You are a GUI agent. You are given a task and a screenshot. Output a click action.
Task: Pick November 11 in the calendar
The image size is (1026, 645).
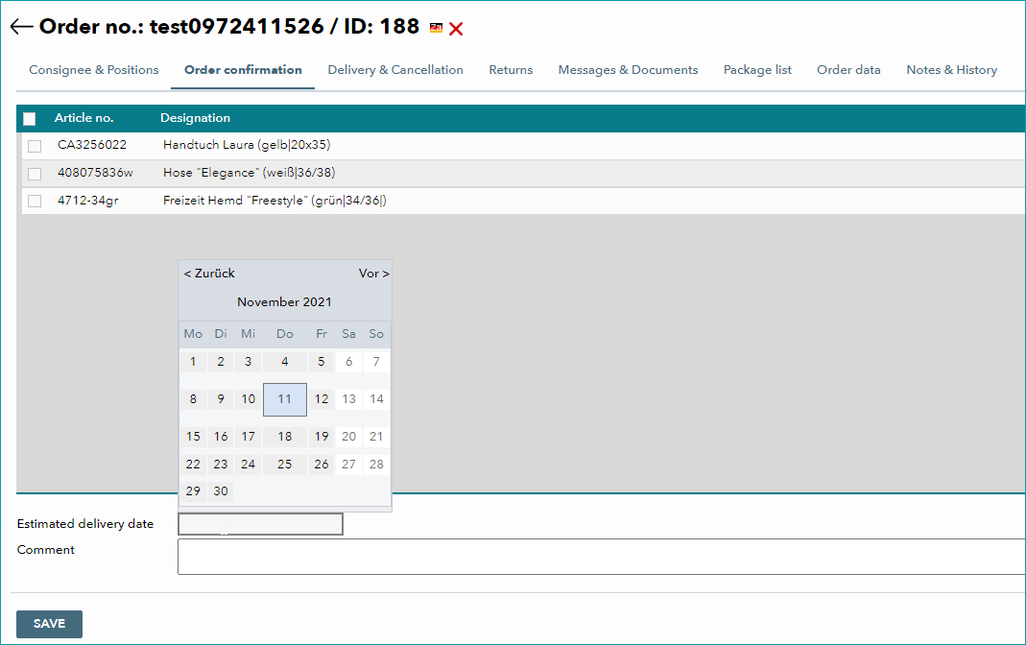(x=285, y=399)
